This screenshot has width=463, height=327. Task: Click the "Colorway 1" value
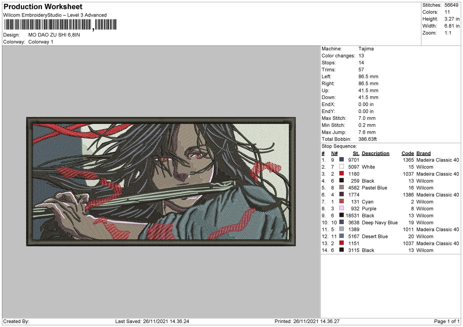pos(41,42)
